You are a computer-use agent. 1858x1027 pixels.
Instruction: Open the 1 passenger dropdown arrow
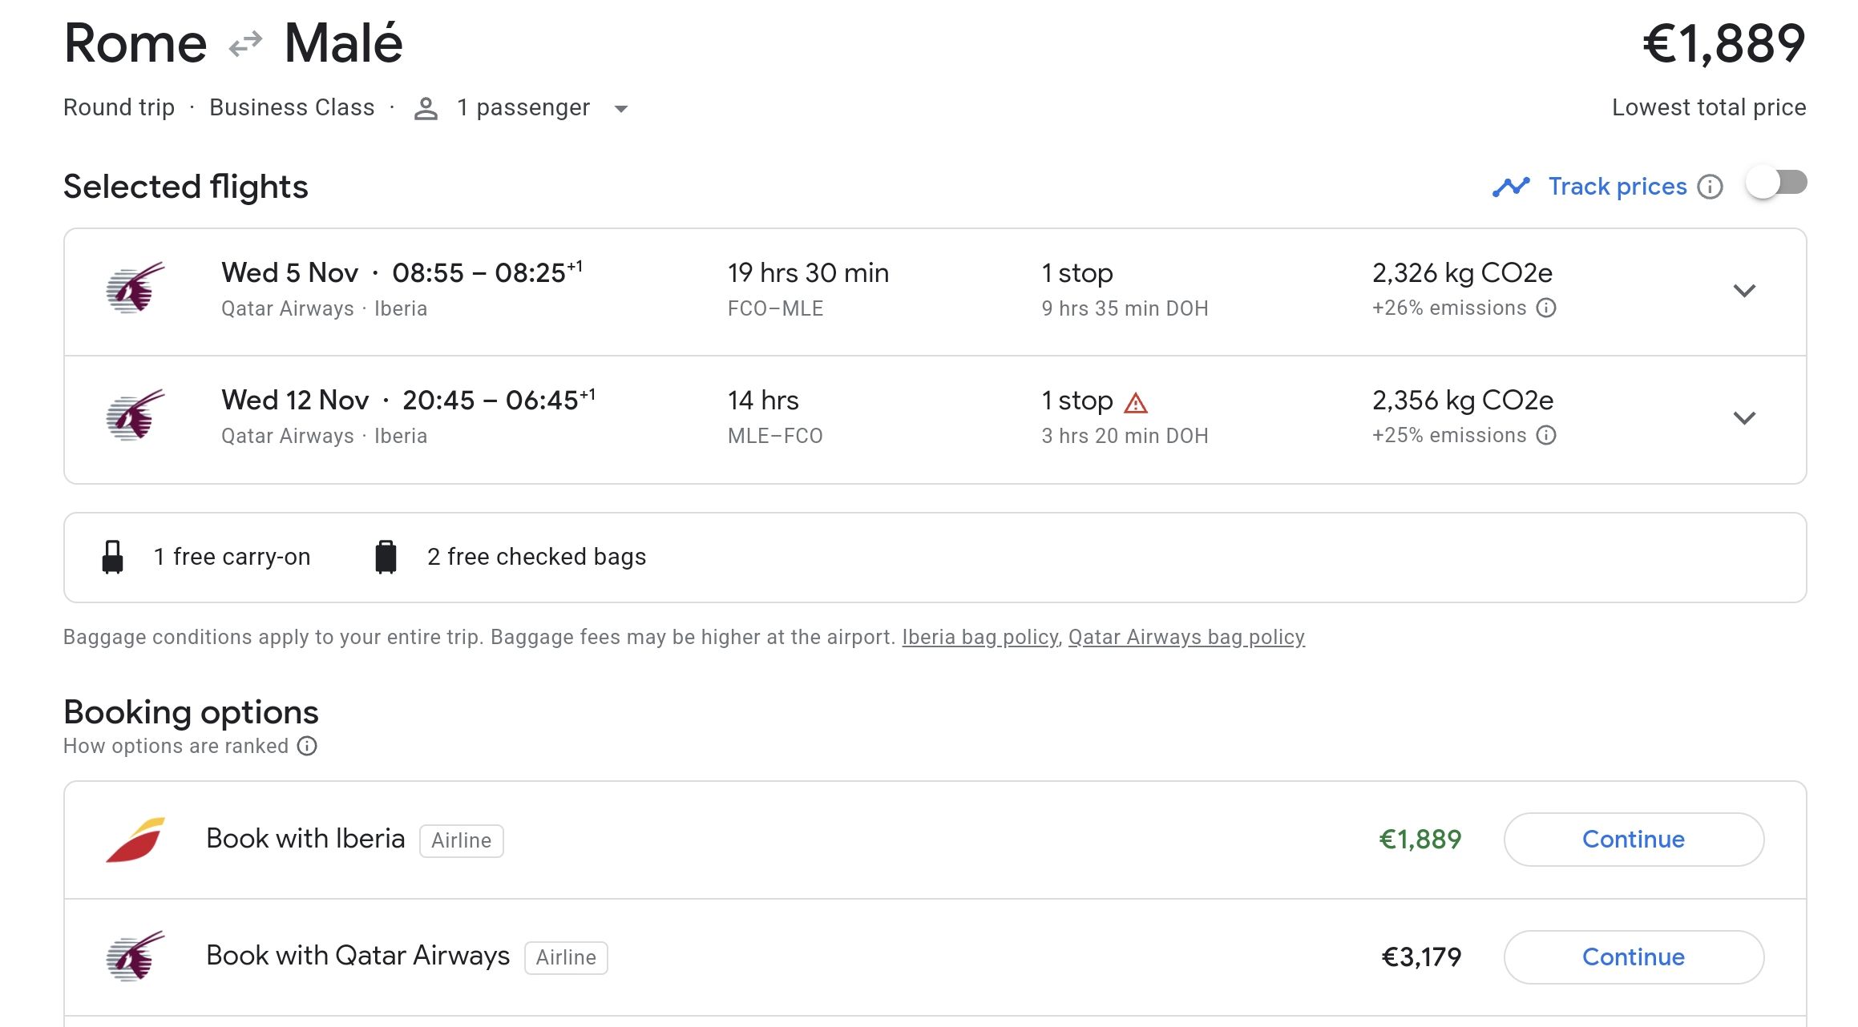[x=620, y=109]
